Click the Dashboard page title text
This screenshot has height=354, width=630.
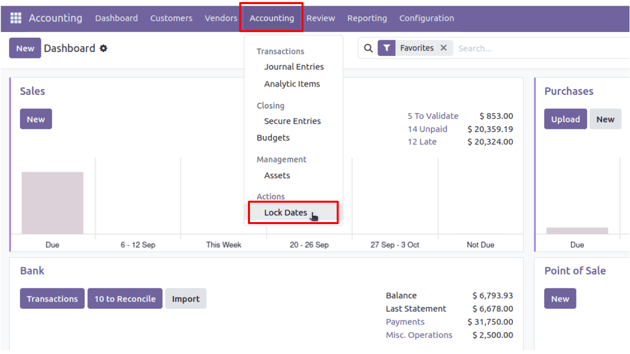tap(69, 48)
